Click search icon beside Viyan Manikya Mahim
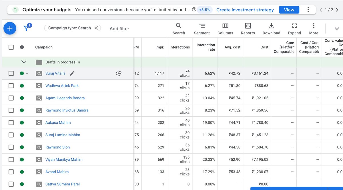This screenshot has height=190, width=343. point(39,160)
